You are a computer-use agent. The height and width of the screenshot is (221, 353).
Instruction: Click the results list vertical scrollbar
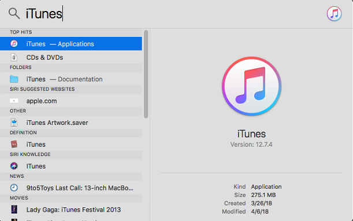146,74
